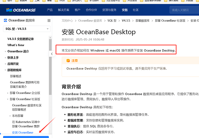
Task: Open 部署概述 in sidebar
Action: [x=16, y=76]
